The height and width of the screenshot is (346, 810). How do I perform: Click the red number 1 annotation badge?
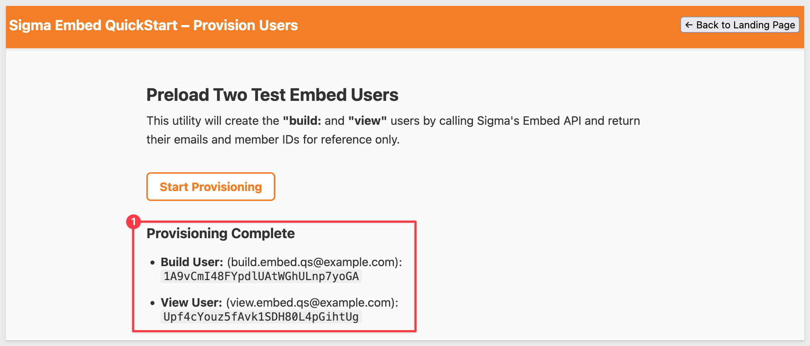pyautogui.click(x=133, y=222)
